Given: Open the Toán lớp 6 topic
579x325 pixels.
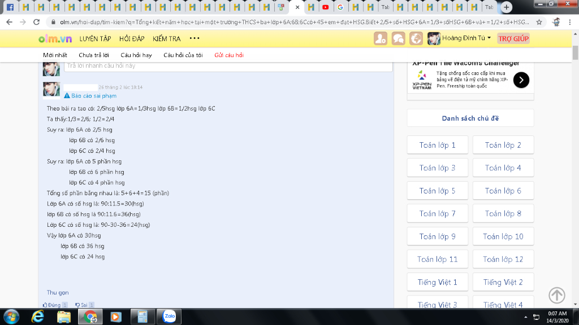Looking at the screenshot, I should 503,191.
